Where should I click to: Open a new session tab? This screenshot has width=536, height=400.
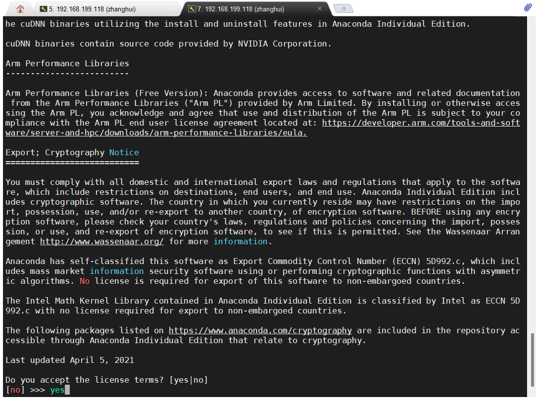(x=343, y=9)
